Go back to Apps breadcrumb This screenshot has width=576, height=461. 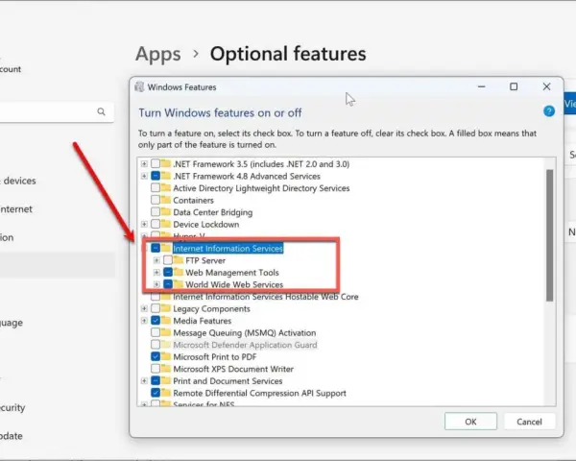tap(158, 54)
